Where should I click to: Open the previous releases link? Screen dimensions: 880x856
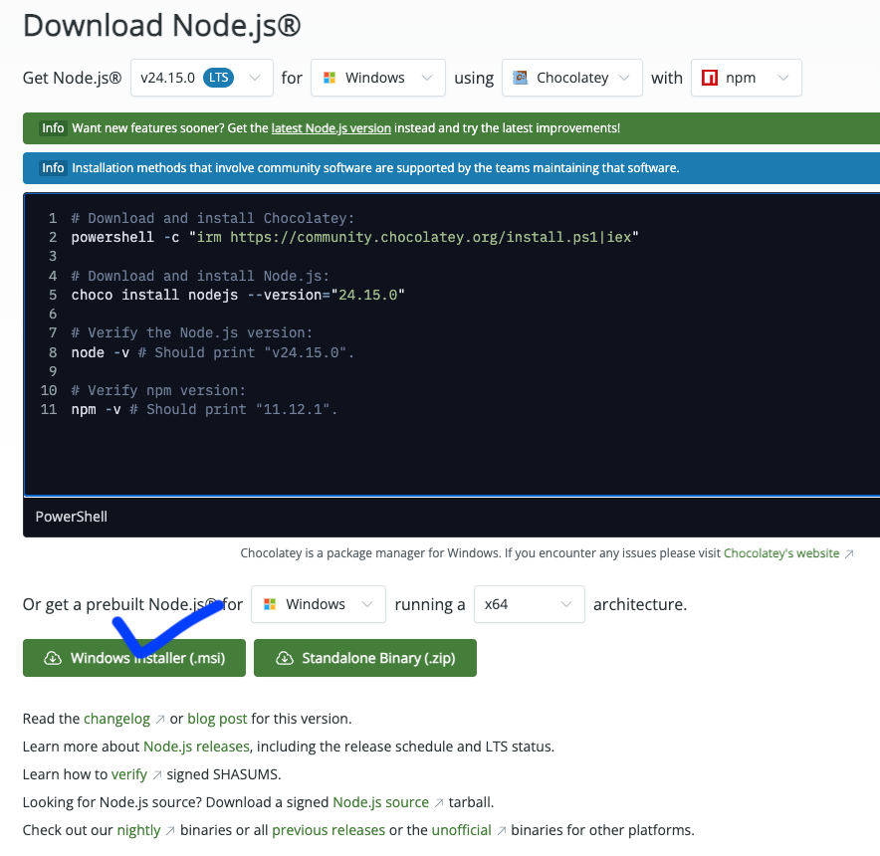[329, 830]
